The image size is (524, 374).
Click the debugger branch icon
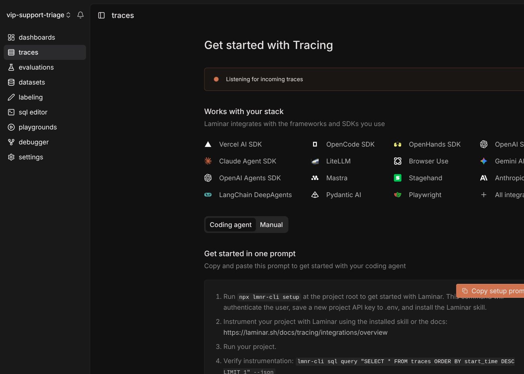pos(11,142)
